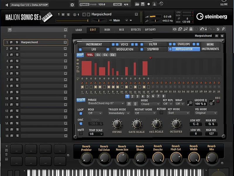234x176 pixels.
Task: Click the save disk icon beside the phrase name
Action: (129, 103)
